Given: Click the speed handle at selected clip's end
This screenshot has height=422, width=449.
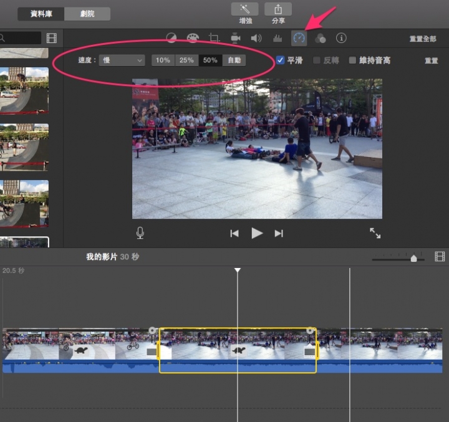Looking at the screenshot, I should 309,331.
